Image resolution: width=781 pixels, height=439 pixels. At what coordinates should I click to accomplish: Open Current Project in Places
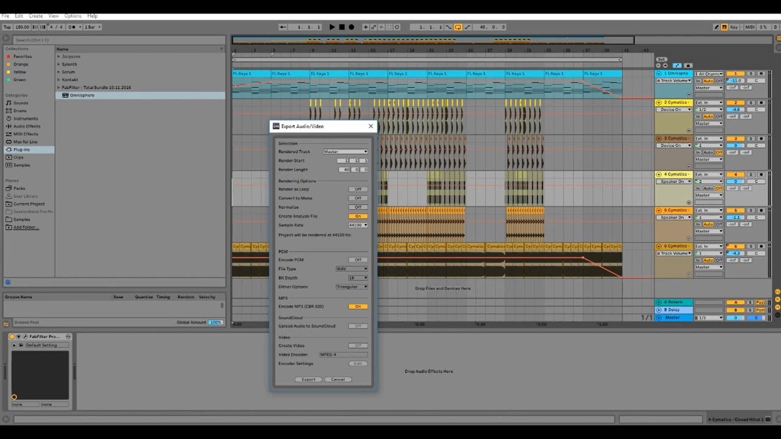click(29, 204)
